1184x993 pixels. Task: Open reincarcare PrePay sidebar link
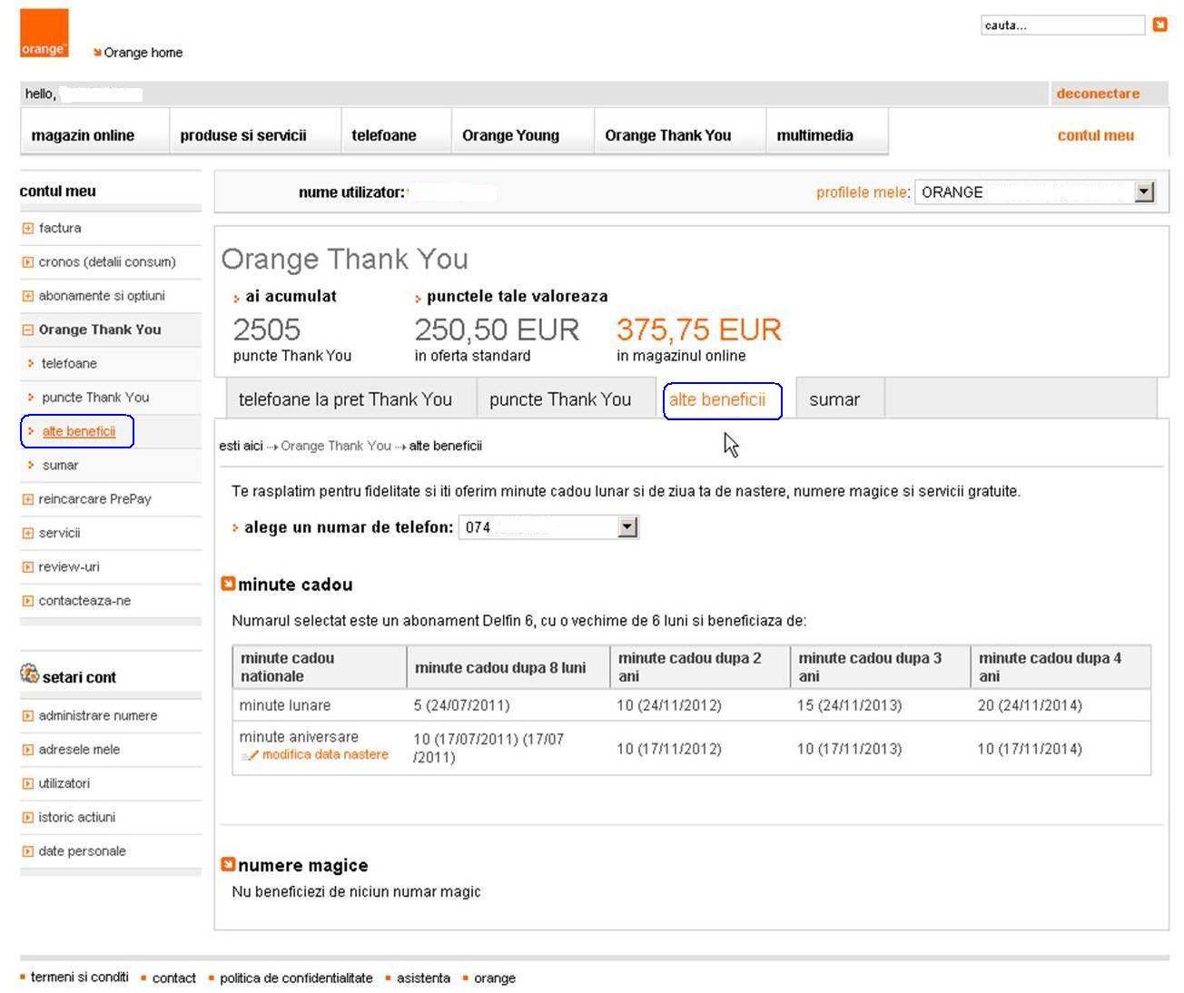pos(94,499)
